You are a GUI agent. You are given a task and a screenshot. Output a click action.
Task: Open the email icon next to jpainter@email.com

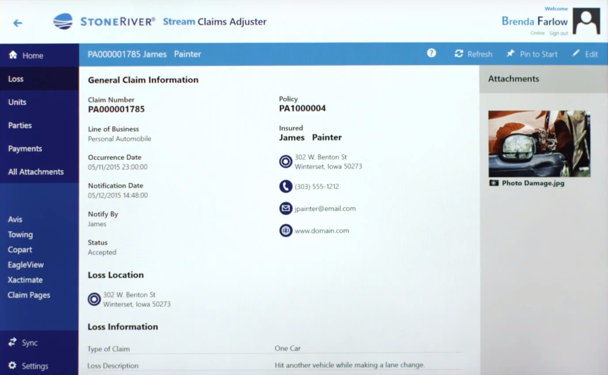[x=286, y=208]
